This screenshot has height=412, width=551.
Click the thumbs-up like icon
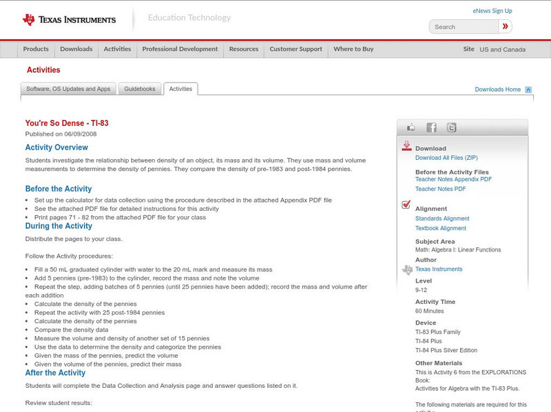tap(410, 127)
